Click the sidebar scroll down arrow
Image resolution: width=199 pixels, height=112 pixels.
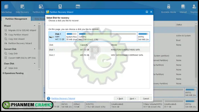(x=39, y=70)
